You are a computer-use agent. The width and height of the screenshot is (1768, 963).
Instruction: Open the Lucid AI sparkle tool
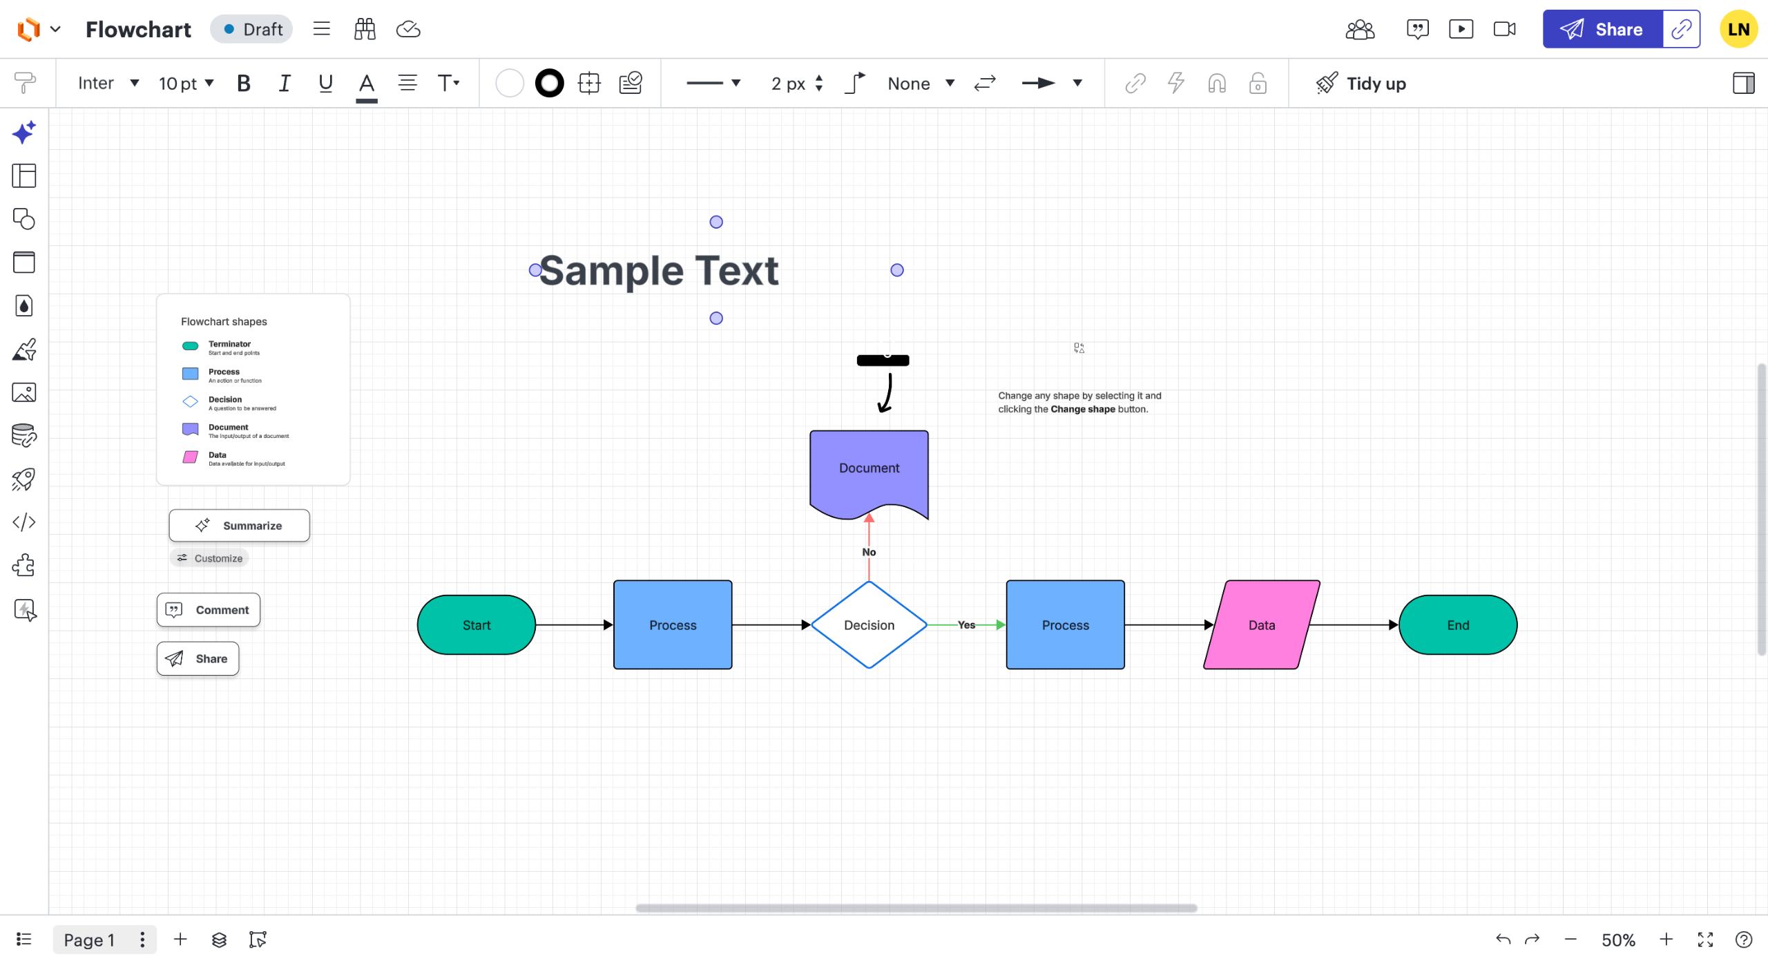click(23, 132)
